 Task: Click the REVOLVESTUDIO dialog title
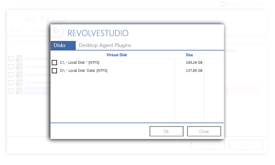[x=98, y=33]
